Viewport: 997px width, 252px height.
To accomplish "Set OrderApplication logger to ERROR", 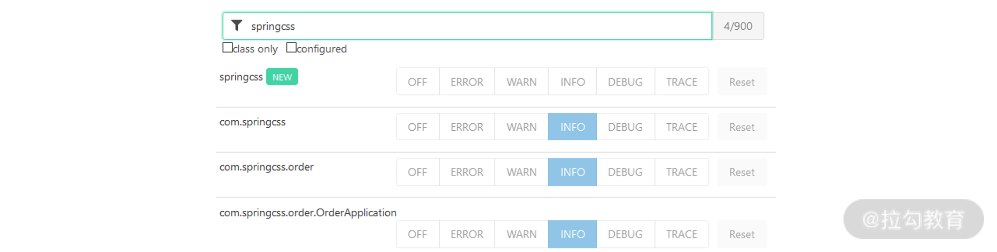I will click(467, 234).
